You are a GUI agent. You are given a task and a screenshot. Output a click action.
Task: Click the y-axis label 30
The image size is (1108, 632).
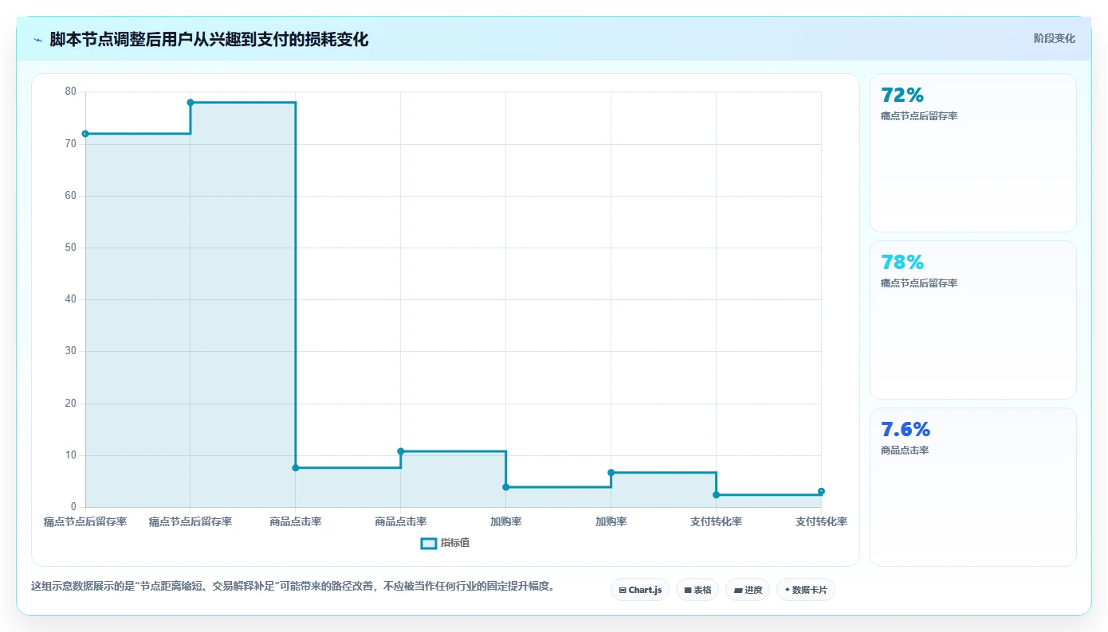tap(70, 351)
